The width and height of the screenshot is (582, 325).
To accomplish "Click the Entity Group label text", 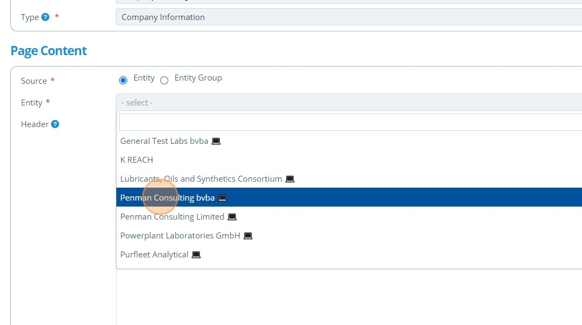I will click(198, 78).
